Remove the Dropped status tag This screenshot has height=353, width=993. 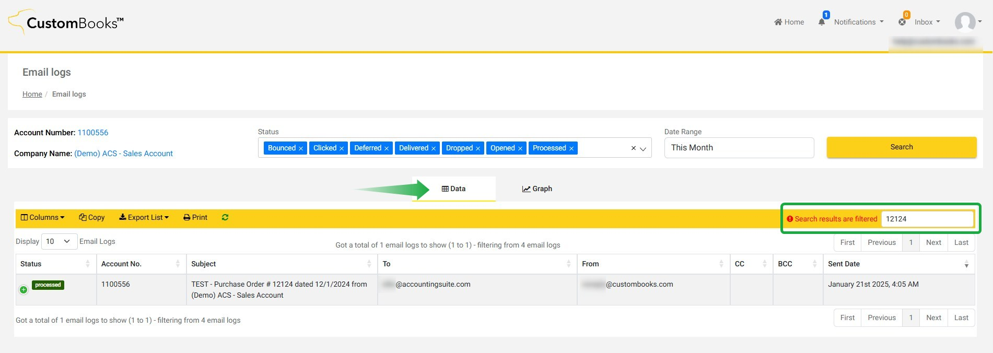pyautogui.click(x=478, y=148)
